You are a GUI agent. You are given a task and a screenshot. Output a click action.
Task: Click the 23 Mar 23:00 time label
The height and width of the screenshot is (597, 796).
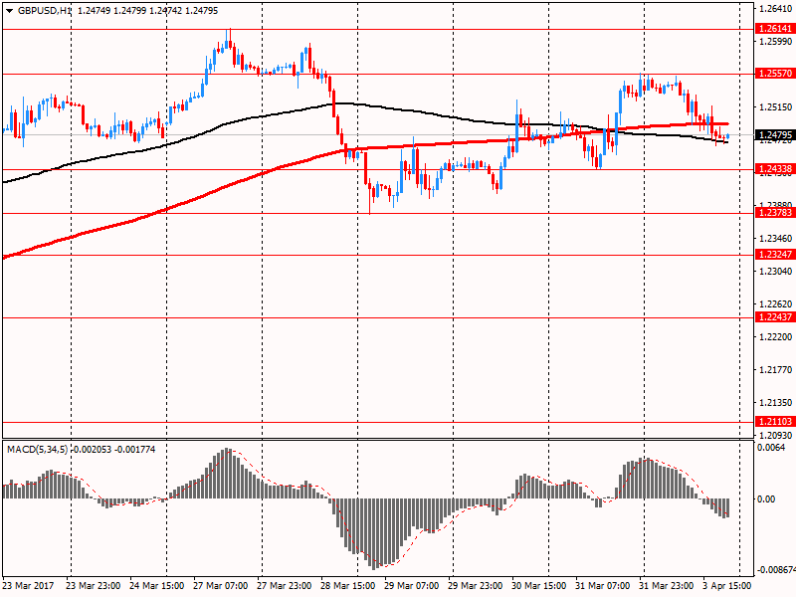pos(94,585)
